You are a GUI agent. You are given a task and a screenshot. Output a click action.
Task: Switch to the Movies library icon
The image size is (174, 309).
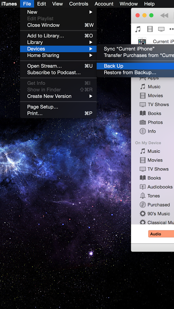(x=150, y=29)
